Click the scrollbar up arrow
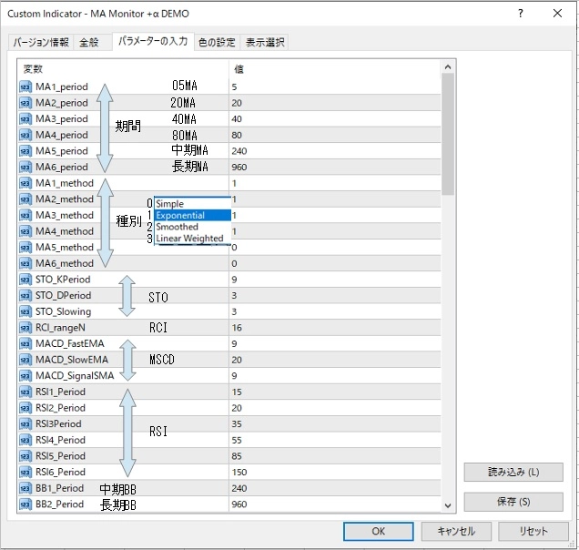The image size is (579, 550). point(448,66)
